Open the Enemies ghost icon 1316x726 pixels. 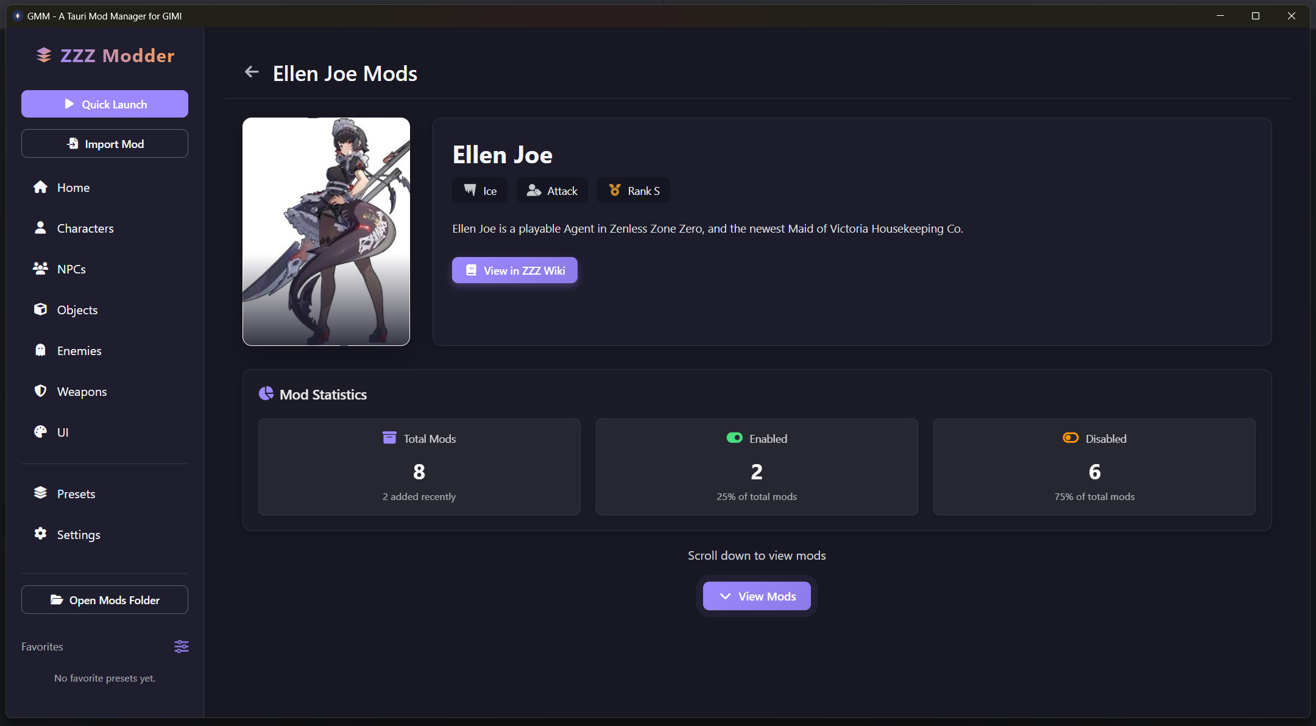[40, 350]
